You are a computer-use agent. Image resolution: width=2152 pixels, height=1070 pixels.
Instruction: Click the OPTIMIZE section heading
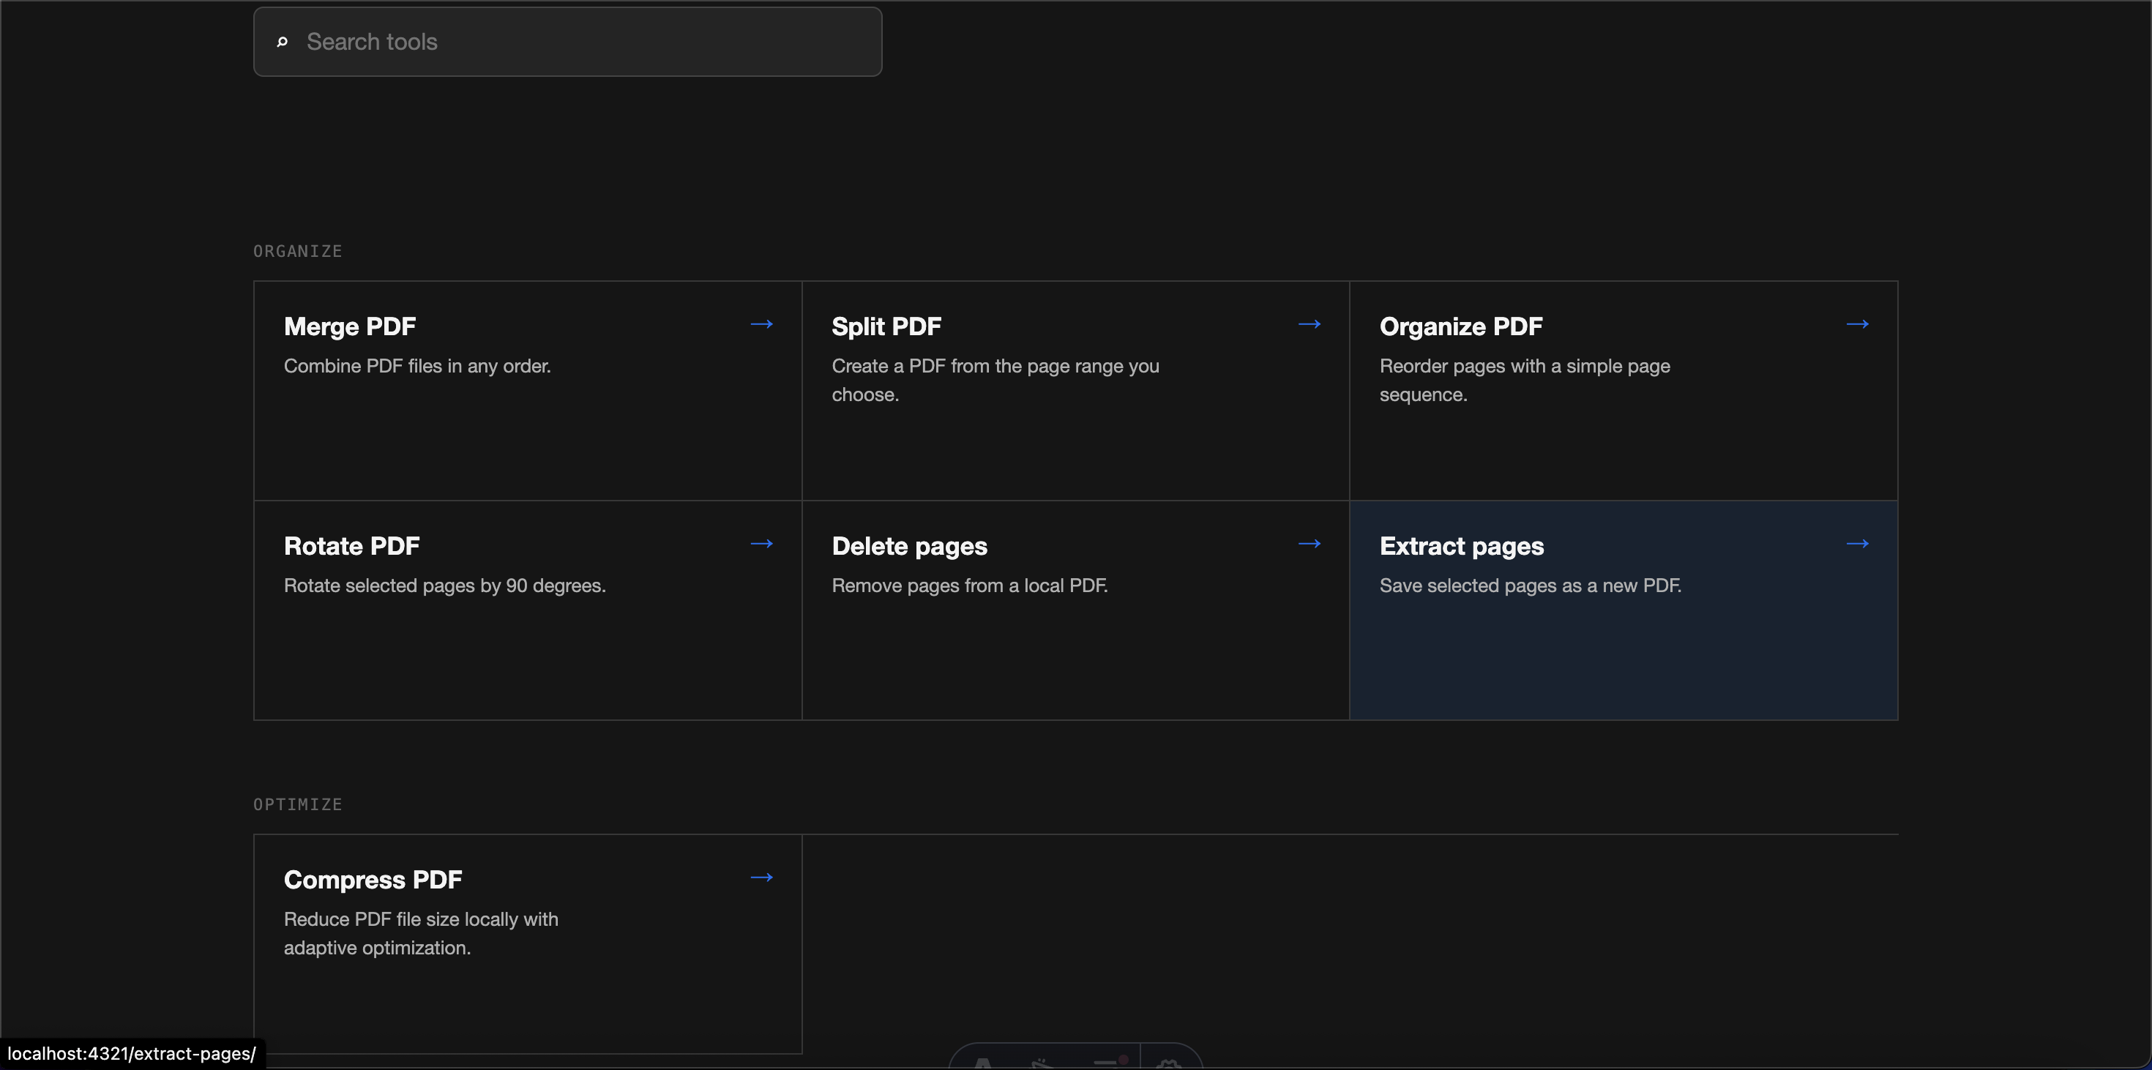(x=297, y=804)
